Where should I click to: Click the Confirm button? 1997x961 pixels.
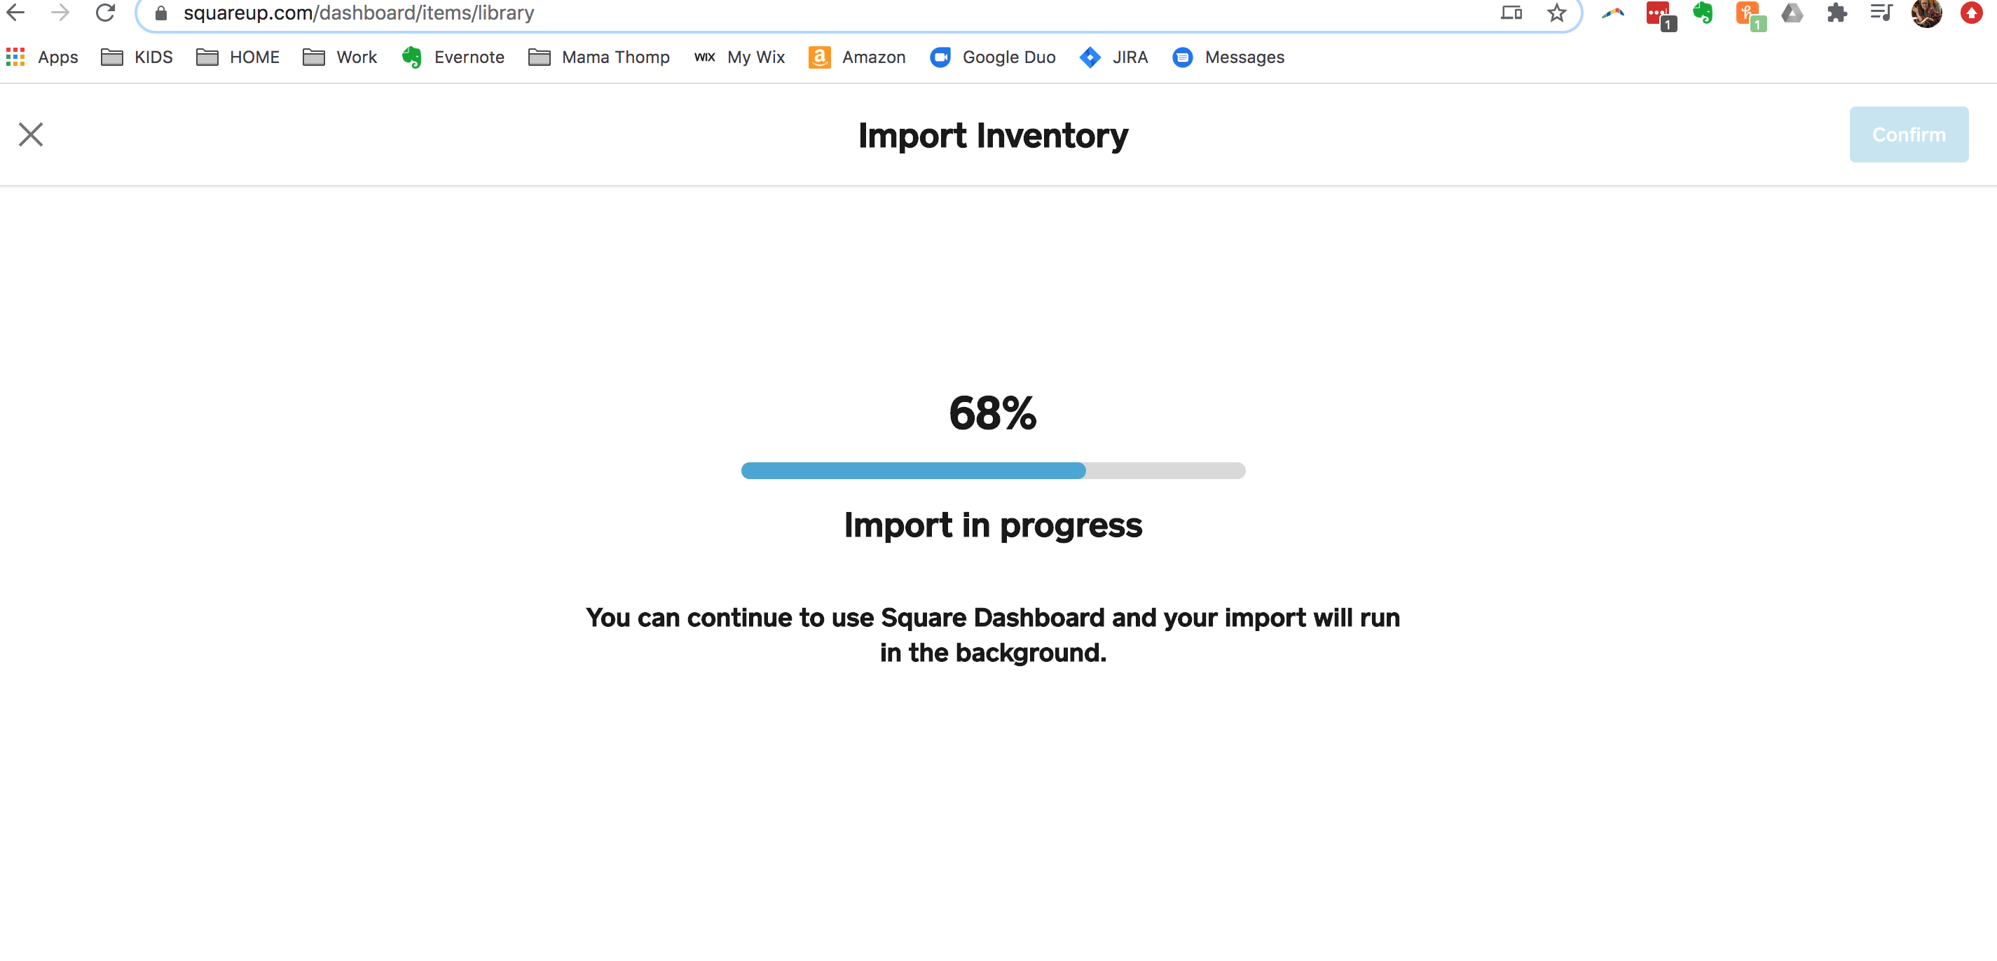click(1908, 135)
